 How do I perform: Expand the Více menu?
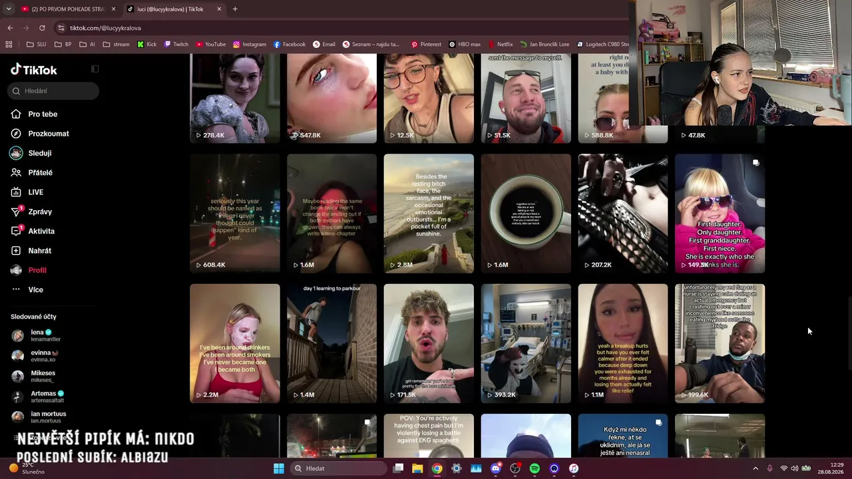coord(27,290)
